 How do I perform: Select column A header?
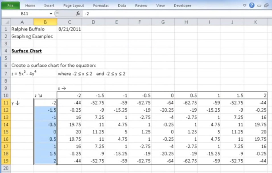coord(22,22)
